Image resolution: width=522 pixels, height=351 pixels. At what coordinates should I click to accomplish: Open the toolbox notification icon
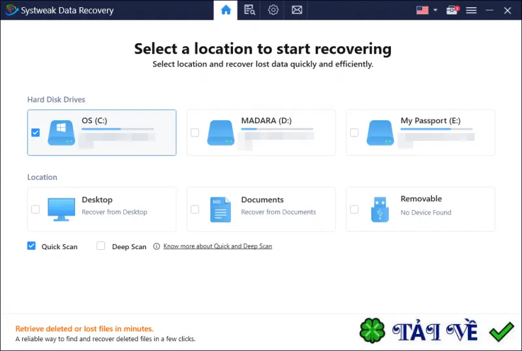pyautogui.click(x=452, y=10)
